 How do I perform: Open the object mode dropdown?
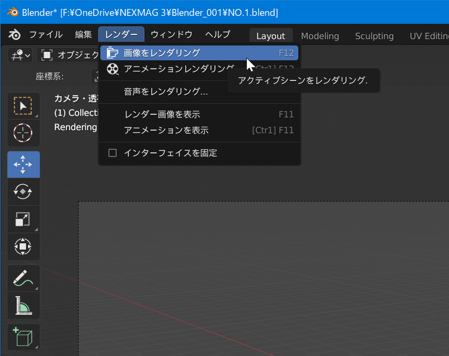69,55
